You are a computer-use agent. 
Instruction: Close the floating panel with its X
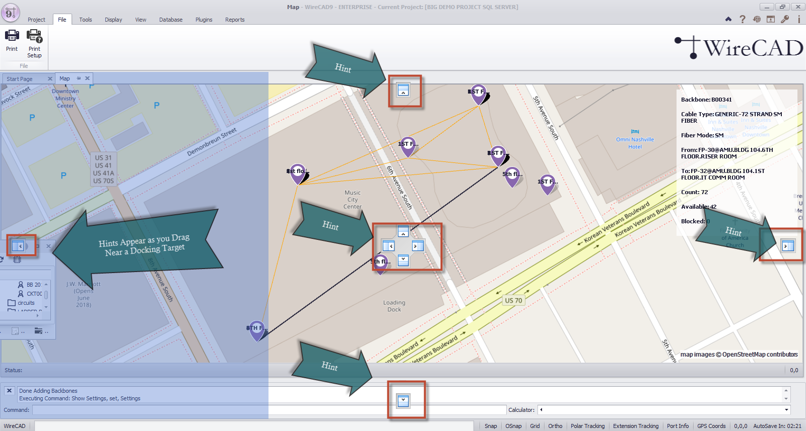click(x=48, y=246)
